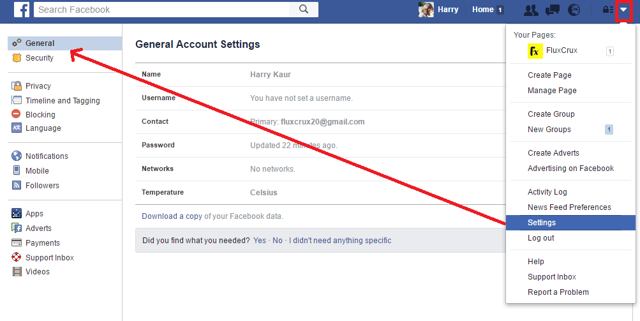Screen dimensions: 640x321
Task: Open the notifications globe icon
Action: point(574,10)
